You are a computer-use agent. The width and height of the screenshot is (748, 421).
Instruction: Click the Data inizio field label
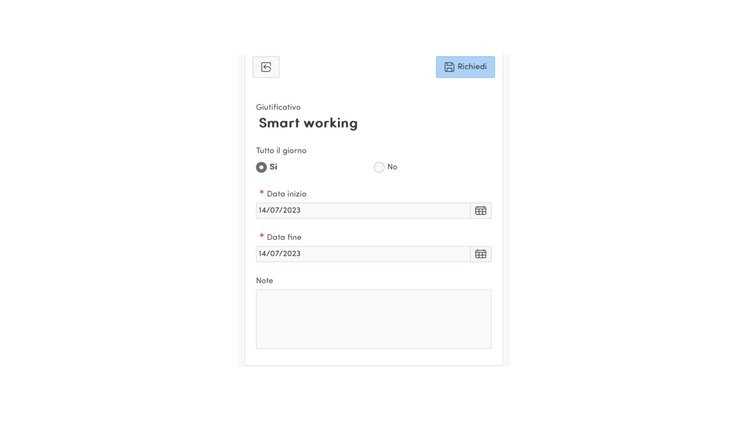286,194
